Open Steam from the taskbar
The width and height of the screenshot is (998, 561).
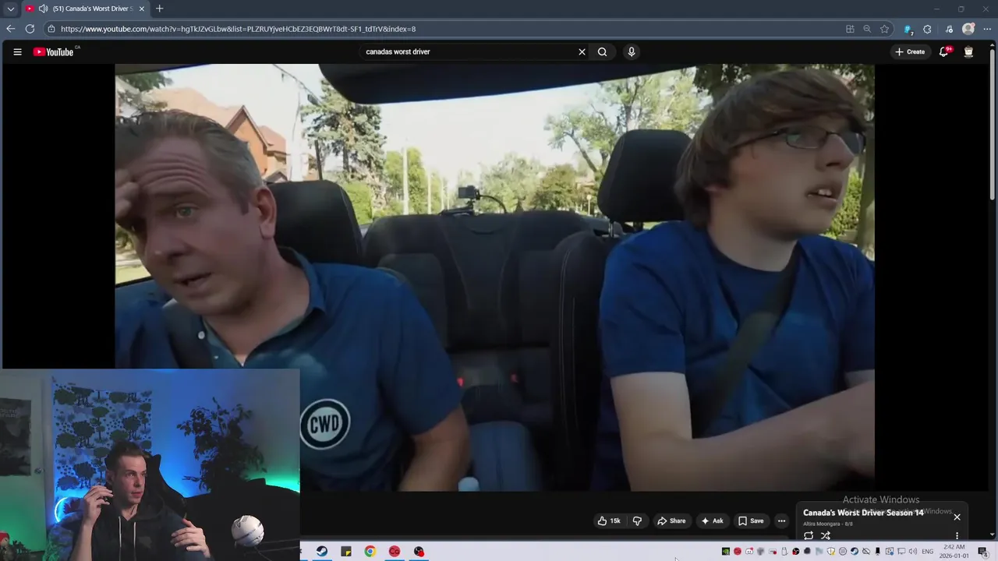pos(322,551)
